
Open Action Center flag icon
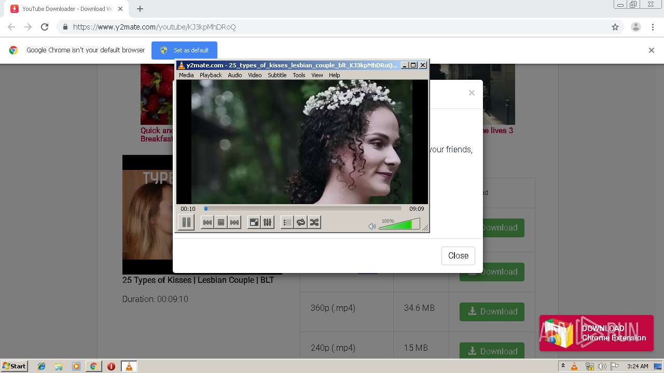tap(615, 366)
